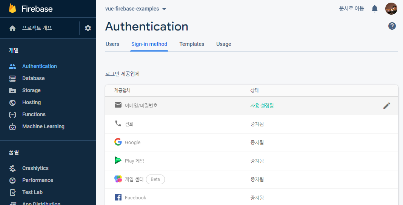Viewport: 403px width, 205px height.
Task: Click the Test Lab checklist icon
Action: click(x=12, y=193)
